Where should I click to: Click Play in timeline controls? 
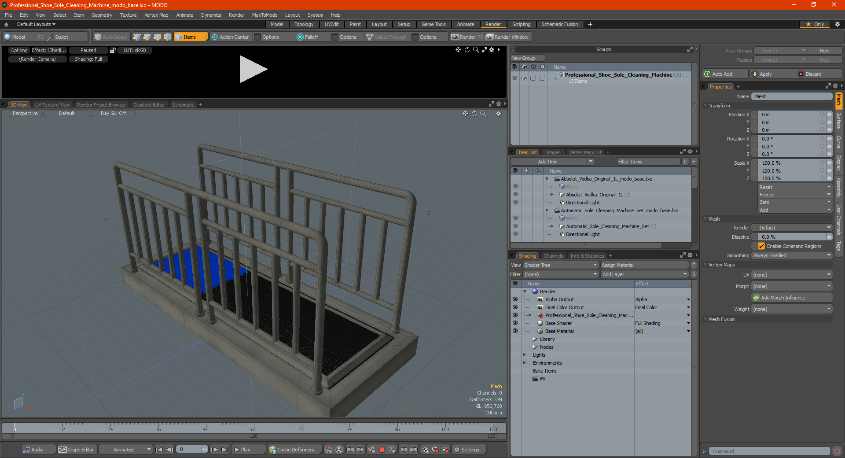pos(248,450)
